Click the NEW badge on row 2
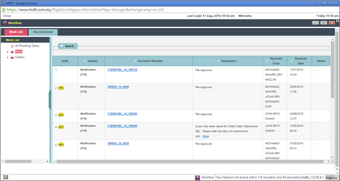This screenshot has height=181, width=340. coord(61,88)
